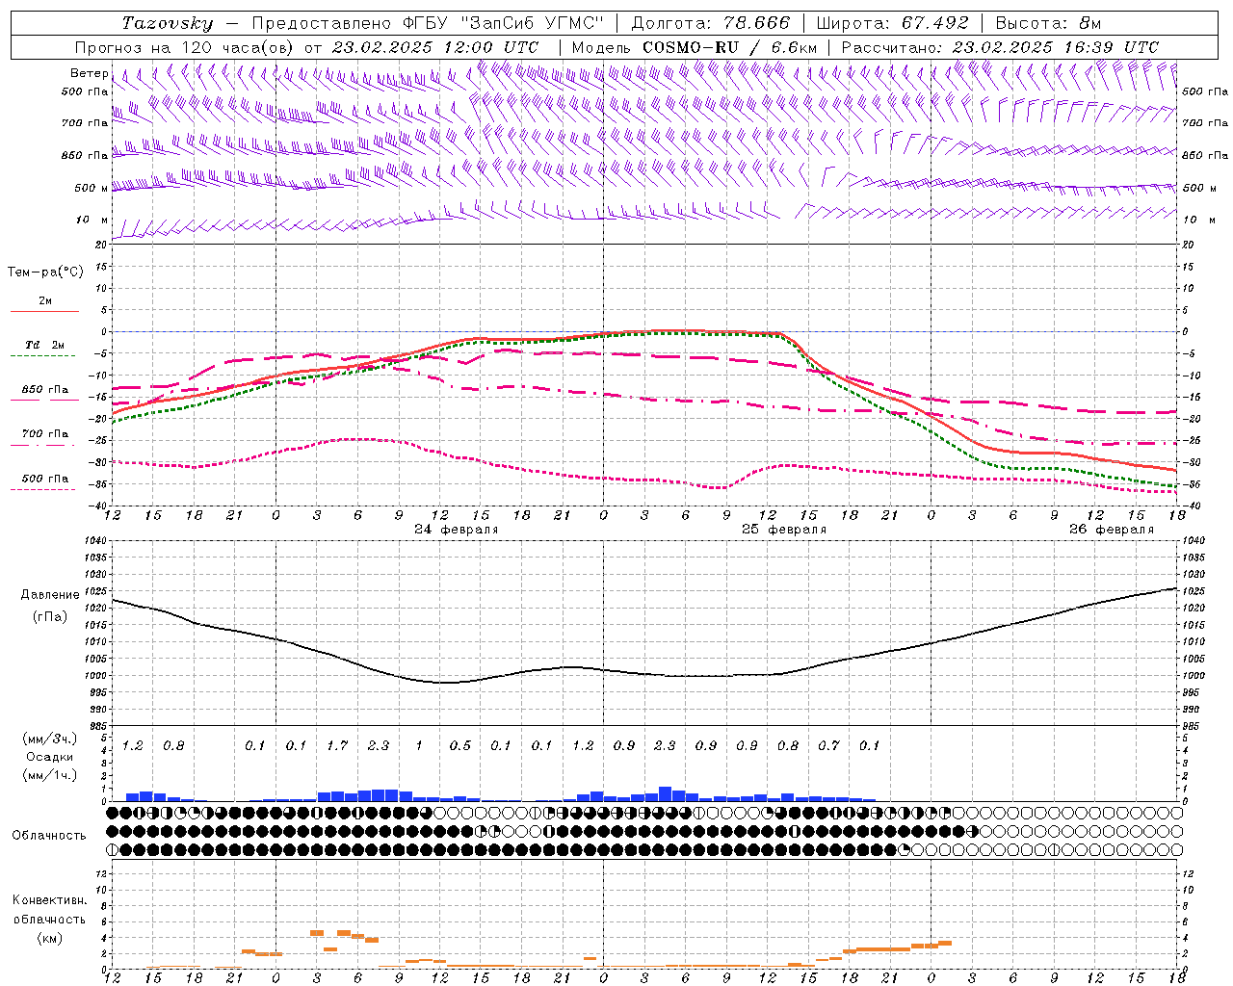
Task: Click the 0.7 three-hour precipitation value
Action: [x=829, y=745]
